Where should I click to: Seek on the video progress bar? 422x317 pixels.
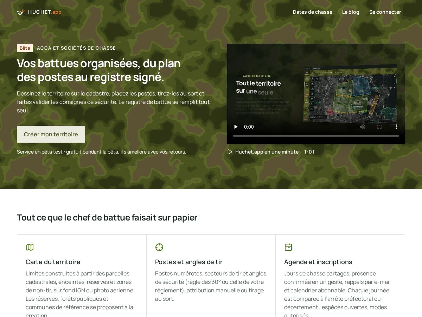(316, 136)
